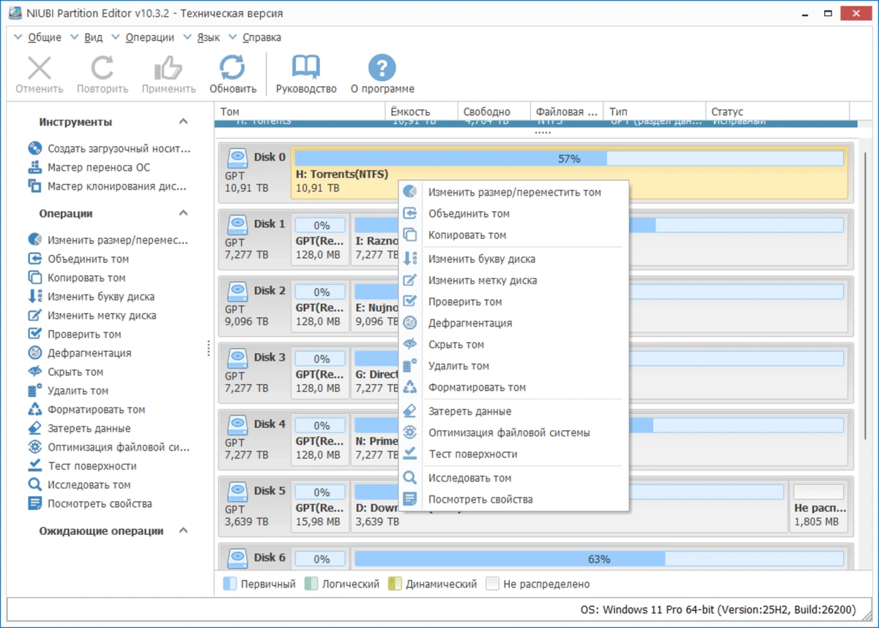The height and width of the screenshot is (628, 879).
Task: Collapse the Ожидающие операции section chevron
Action: (x=183, y=531)
